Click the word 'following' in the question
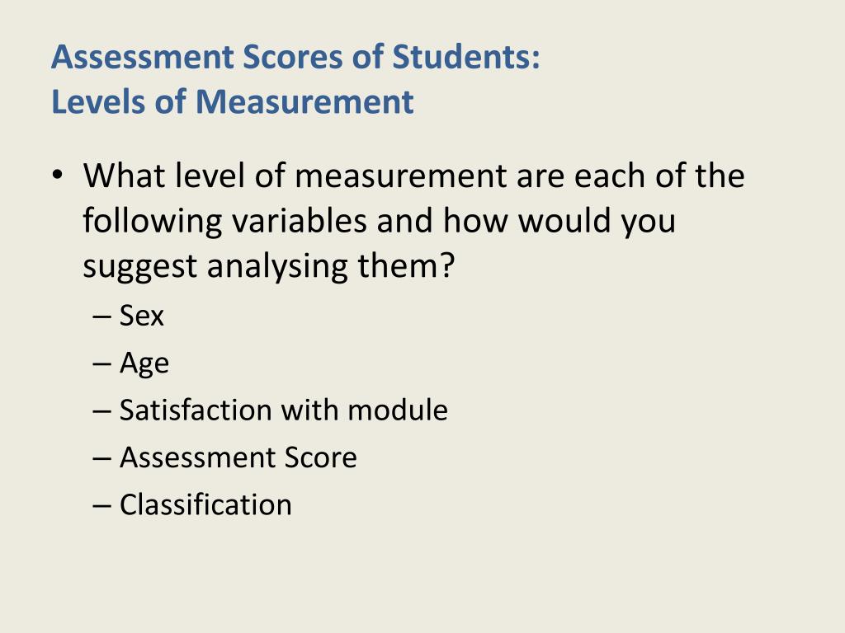 pos(153,221)
